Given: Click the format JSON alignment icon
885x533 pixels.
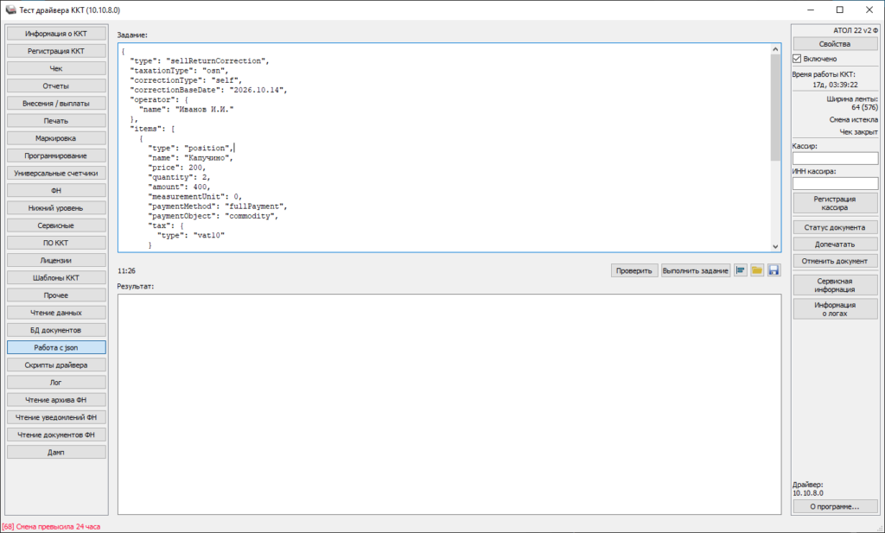Looking at the screenshot, I should pyautogui.click(x=740, y=270).
